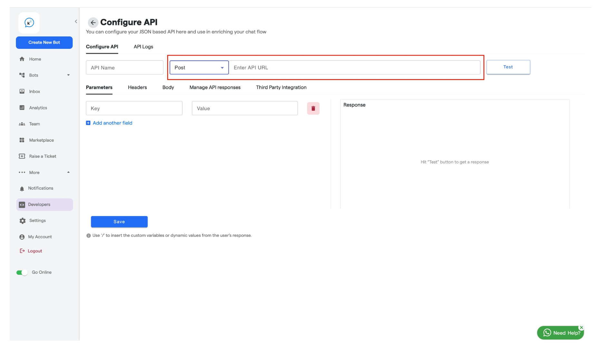This screenshot has width=601, height=348.
Task: Click the Logout link
Action: (35, 251)
